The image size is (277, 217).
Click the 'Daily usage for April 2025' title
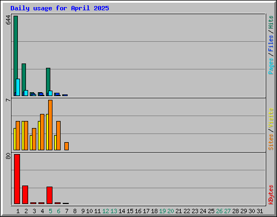point(60,8)
